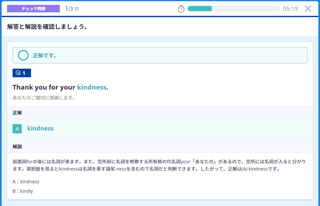Click the 1/3 問 question counter
This screenshot has height=206, width=320.
point(72,9)
